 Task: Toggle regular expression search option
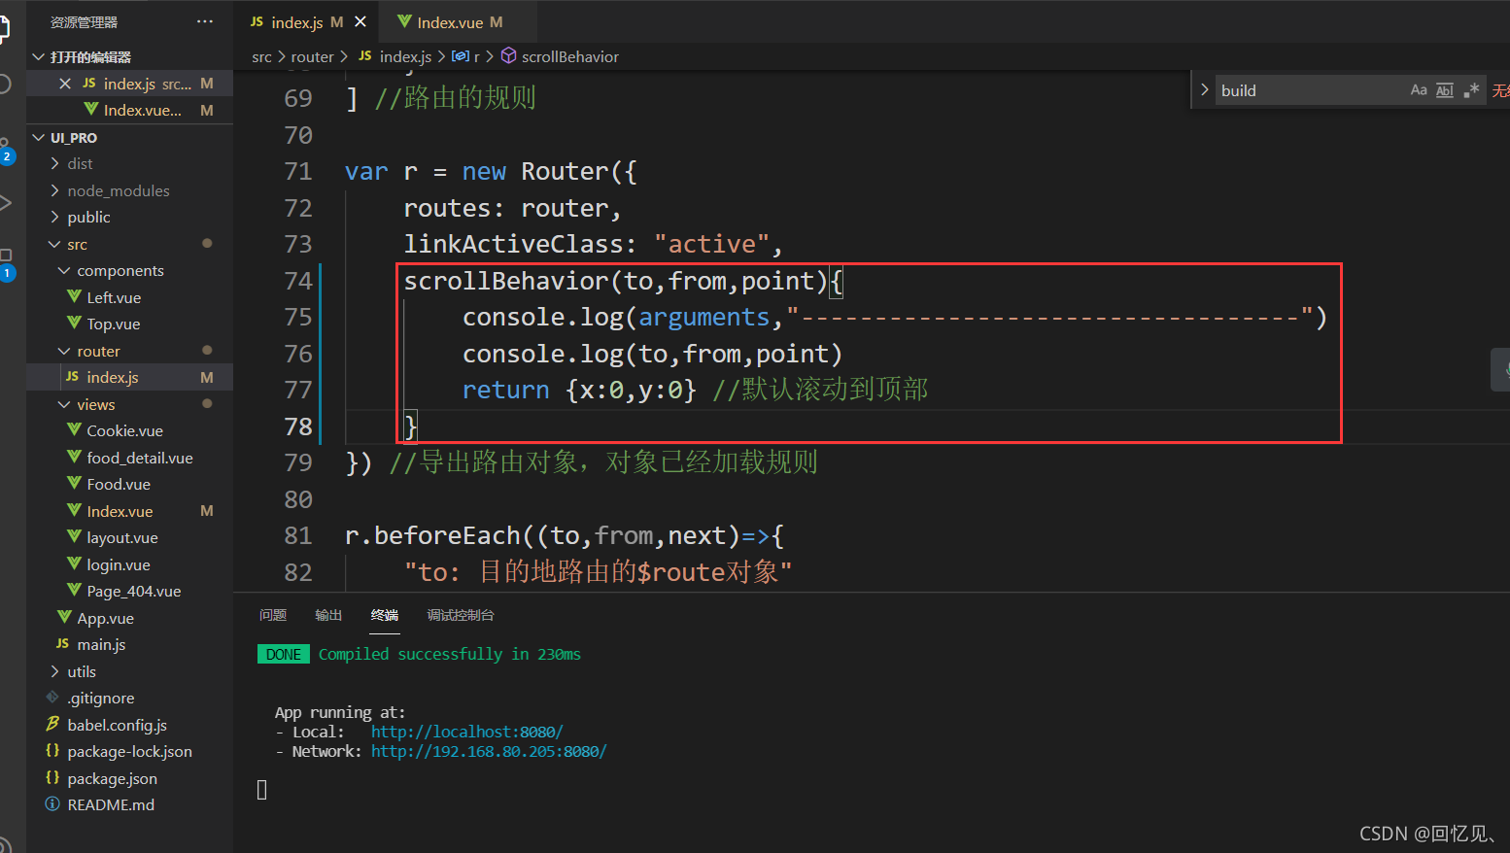pos(1471,90)
